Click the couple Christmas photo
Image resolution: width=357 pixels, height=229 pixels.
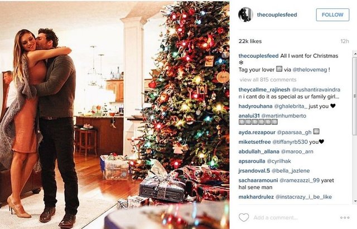115,115
